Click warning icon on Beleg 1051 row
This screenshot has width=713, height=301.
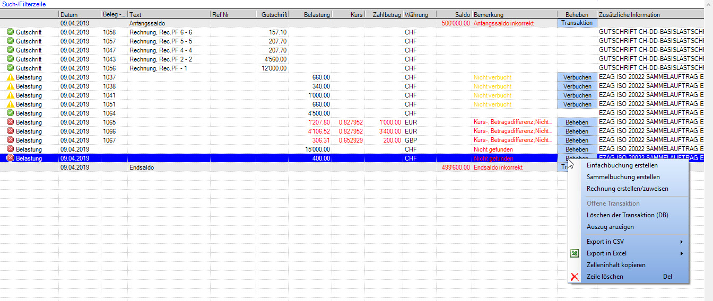(10, 104)
